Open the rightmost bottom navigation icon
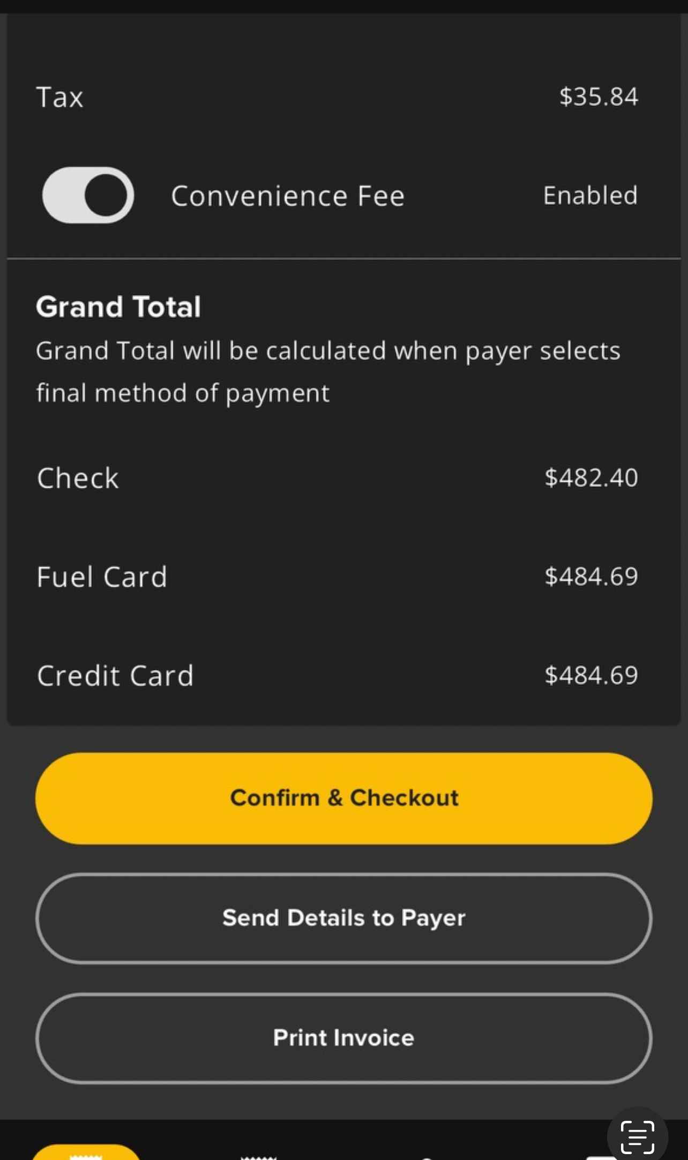The image size is (688, 1160). coord(600,1157)
